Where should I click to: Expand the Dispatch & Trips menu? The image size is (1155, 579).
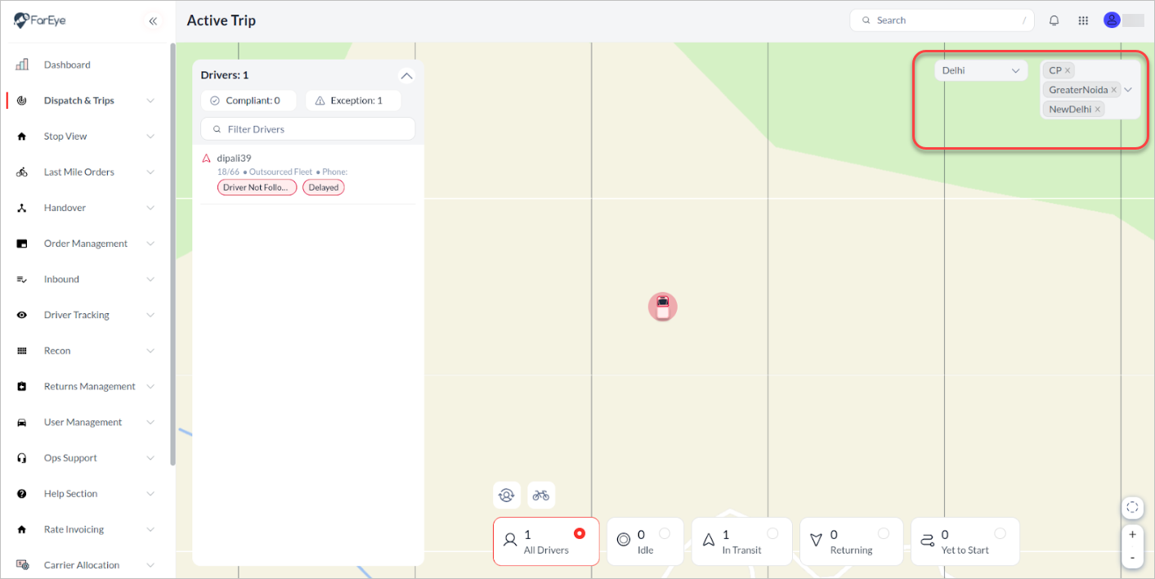point(150,101)
